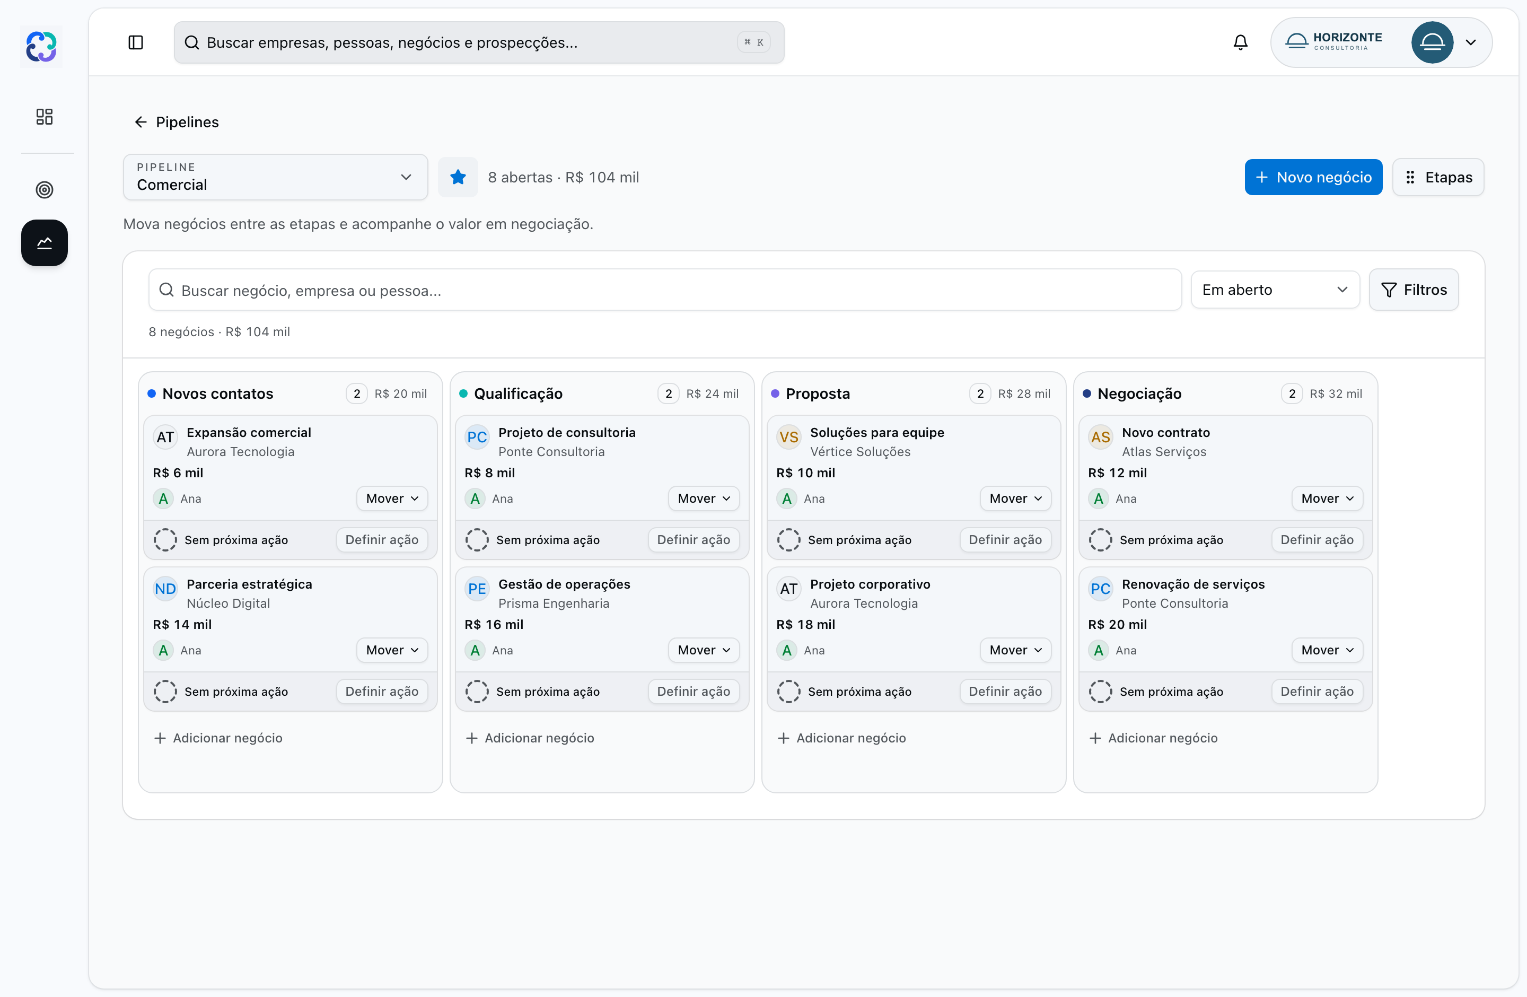Viewport: 1527px width, 997px height.
Task: Click Definir ação on Parceria estratégica
Action: (382, 692)
